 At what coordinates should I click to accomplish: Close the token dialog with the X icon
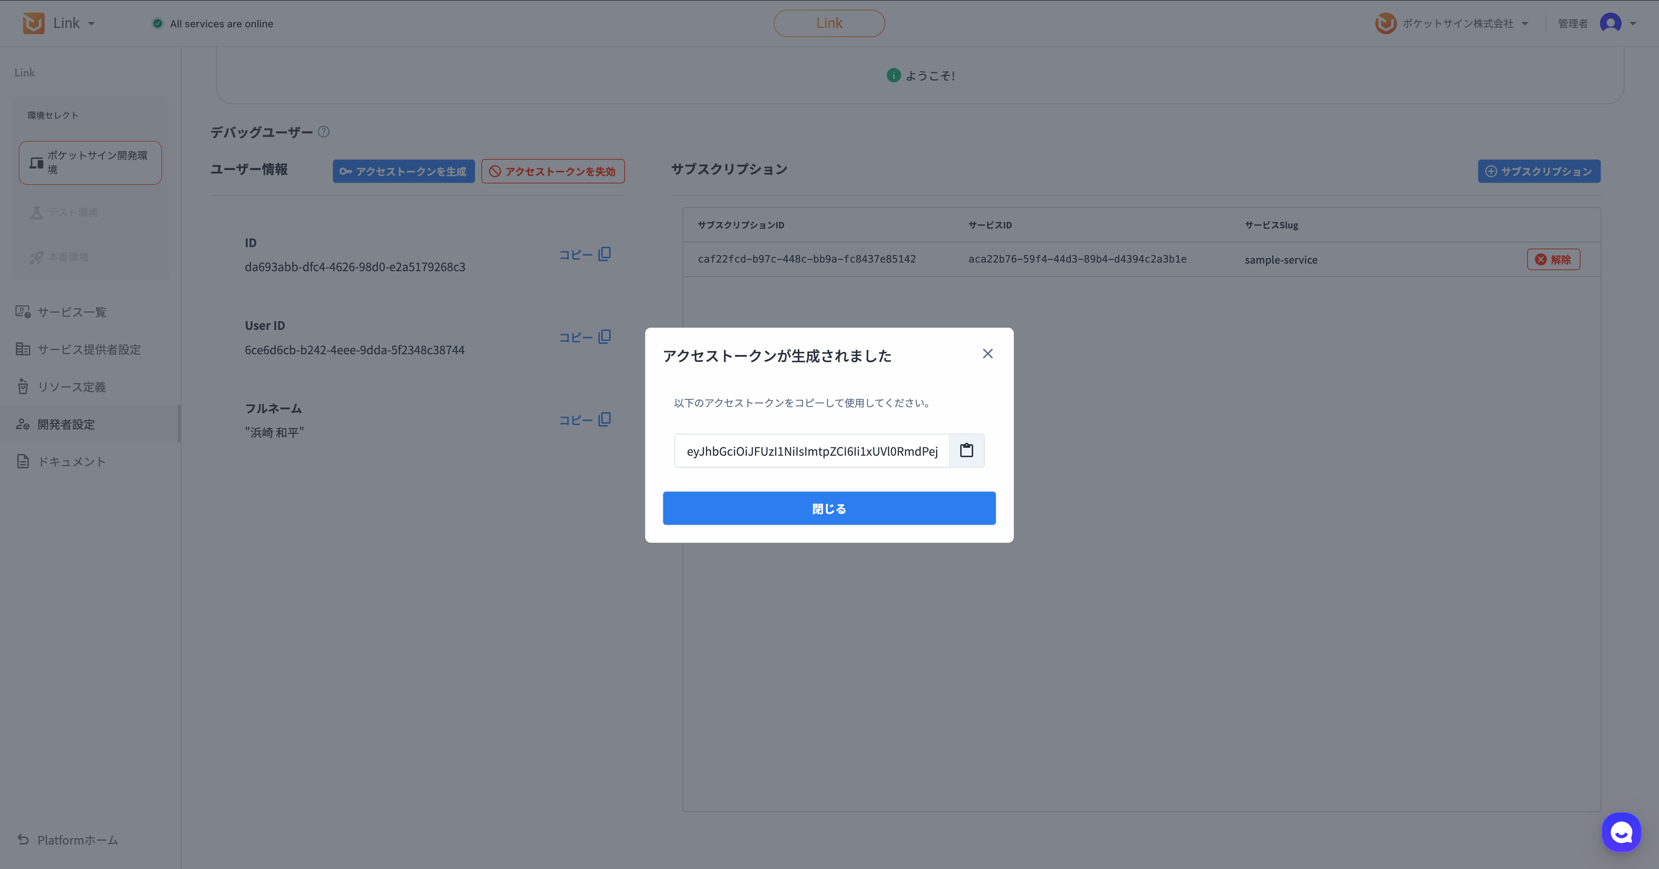click(987, 354)
